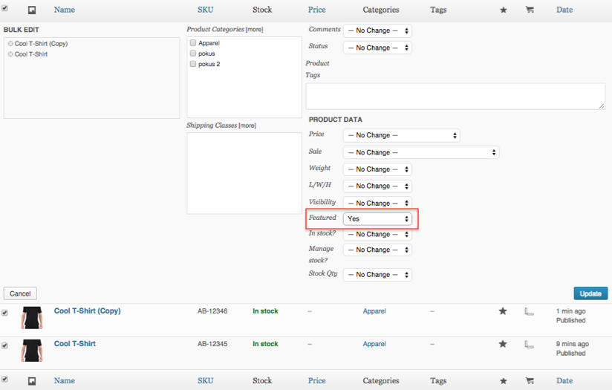Open the Featured dropdown set to Yes

click(x=377, y=219)
